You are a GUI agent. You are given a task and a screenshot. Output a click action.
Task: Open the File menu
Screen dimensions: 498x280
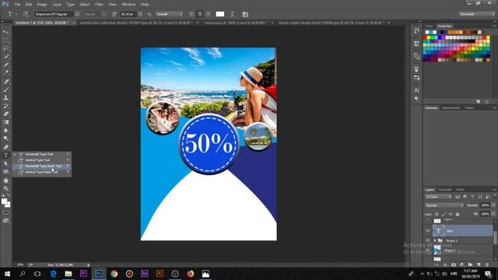[x=17, y=5]
